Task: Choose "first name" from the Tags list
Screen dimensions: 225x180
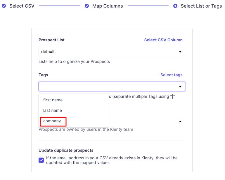Action: coord(53,100)
